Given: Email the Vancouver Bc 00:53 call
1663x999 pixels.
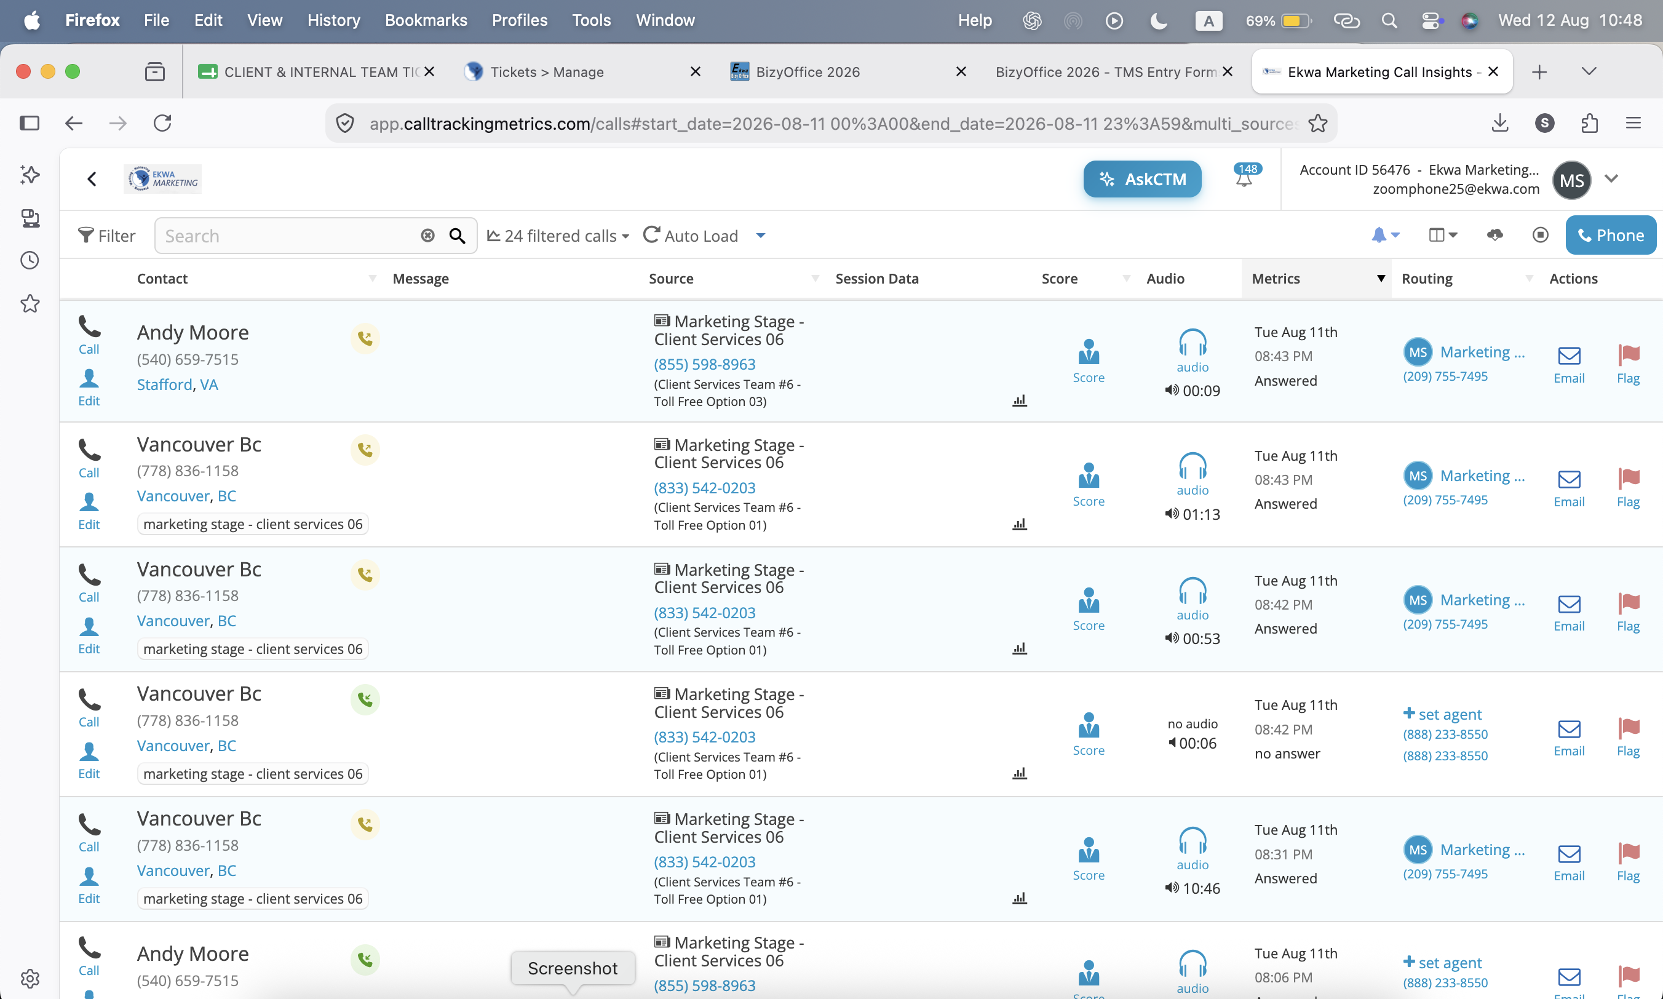Looking at the screenshot, I should tap(1569, 613).
